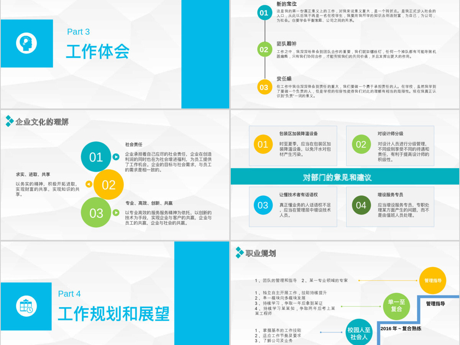
Task: Click the yellow arrow left of circle 02
Action: (x=89, y=184)
